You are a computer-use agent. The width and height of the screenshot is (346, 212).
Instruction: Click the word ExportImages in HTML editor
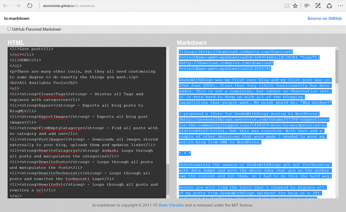tap(53, 117)
